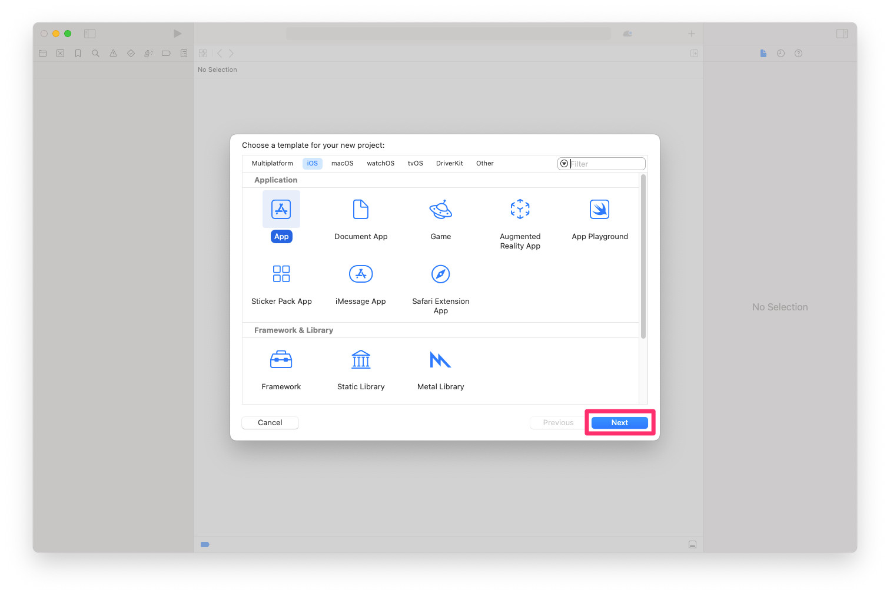Show the quick help inspector icon
The width and height of the screenshot is (890, 596).
tap(798, 53)
